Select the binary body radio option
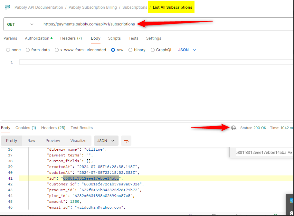Screen dimensions: 294x216 (x=130, y=50)
